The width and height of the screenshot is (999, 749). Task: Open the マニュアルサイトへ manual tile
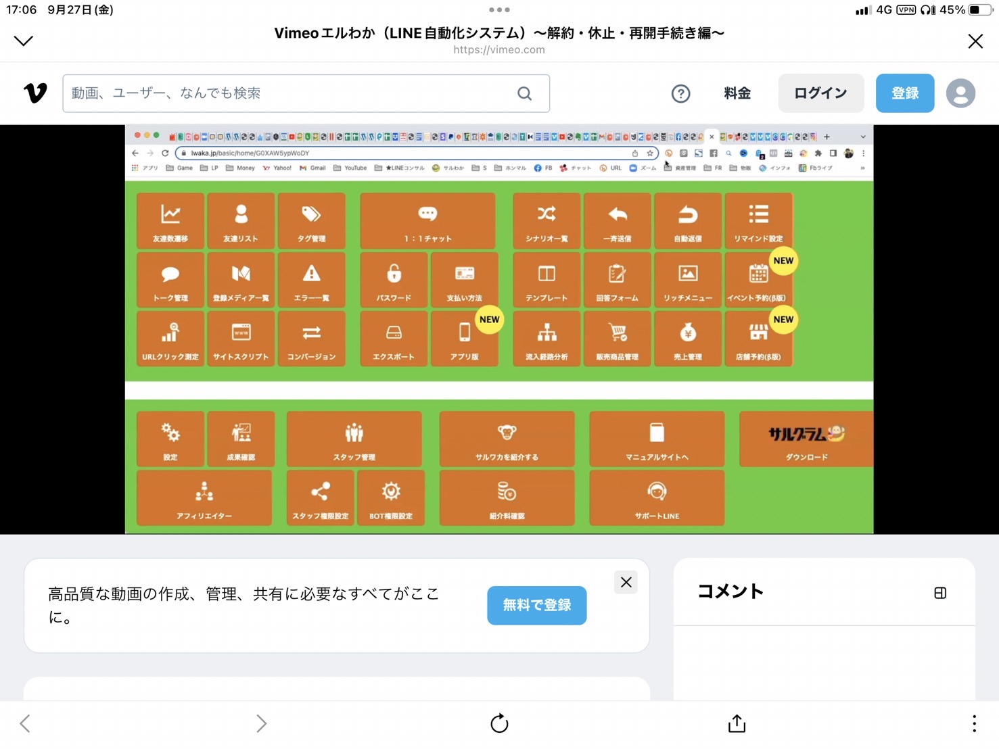(x=657, y=439)
